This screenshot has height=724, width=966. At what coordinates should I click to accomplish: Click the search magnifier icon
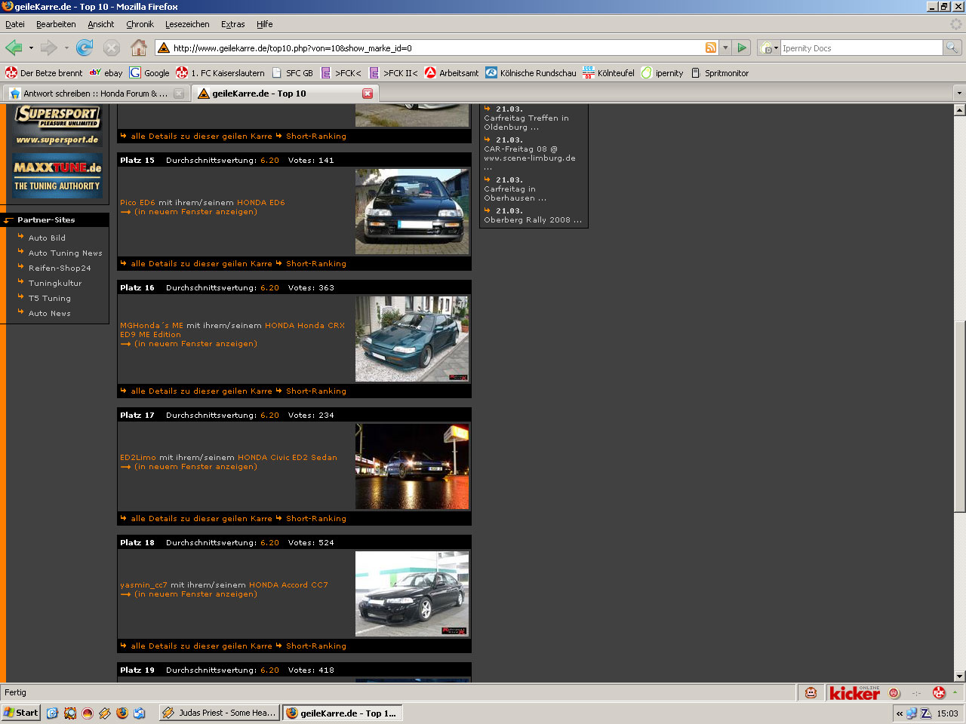952,48
